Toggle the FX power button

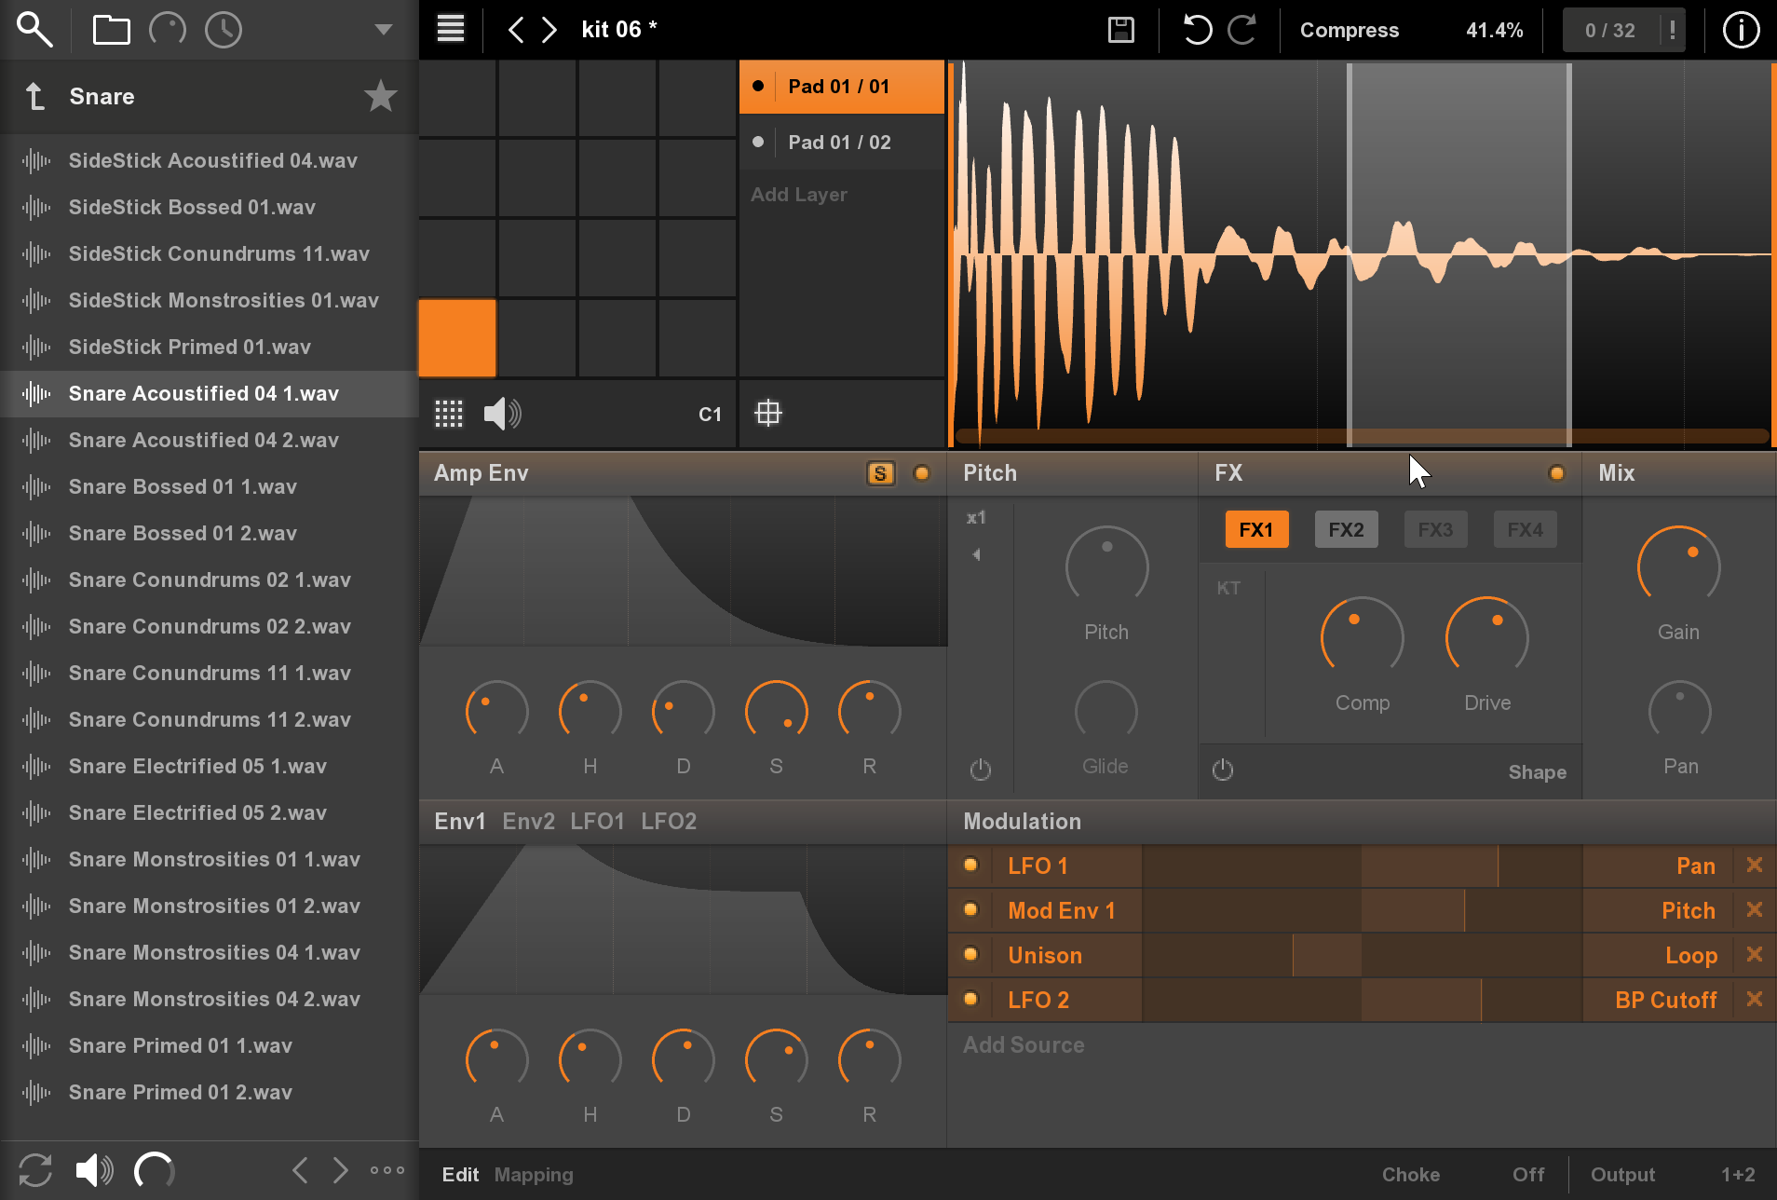1223,770
